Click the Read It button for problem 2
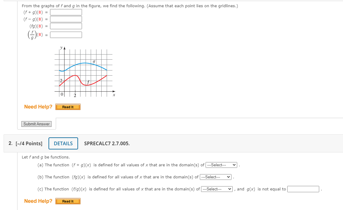The width and height of the screenshot is (343, 210). tap(68, 201)
